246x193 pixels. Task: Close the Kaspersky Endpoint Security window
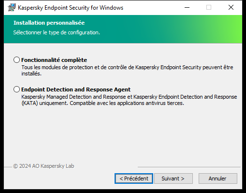(x=231, y=7)
